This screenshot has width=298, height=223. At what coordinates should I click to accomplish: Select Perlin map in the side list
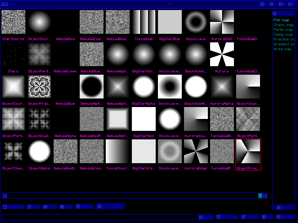pyautogui.click(x=283, y=30)
